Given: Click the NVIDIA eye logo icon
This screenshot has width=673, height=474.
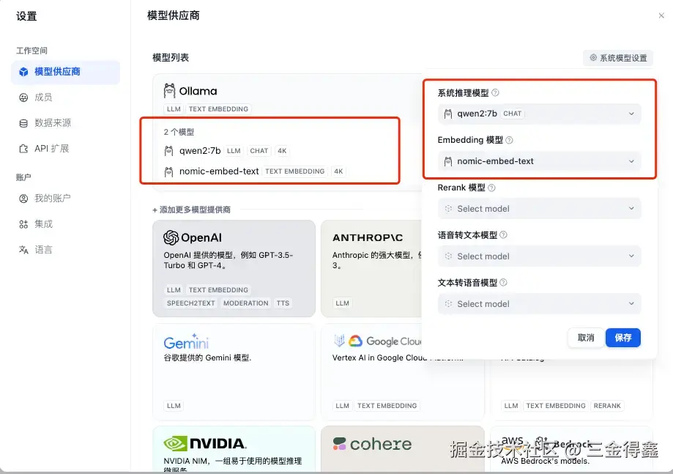Looking at the screenshot, I should [175, 443].
